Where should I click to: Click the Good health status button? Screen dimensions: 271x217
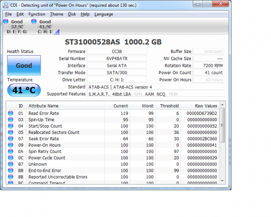24,65
